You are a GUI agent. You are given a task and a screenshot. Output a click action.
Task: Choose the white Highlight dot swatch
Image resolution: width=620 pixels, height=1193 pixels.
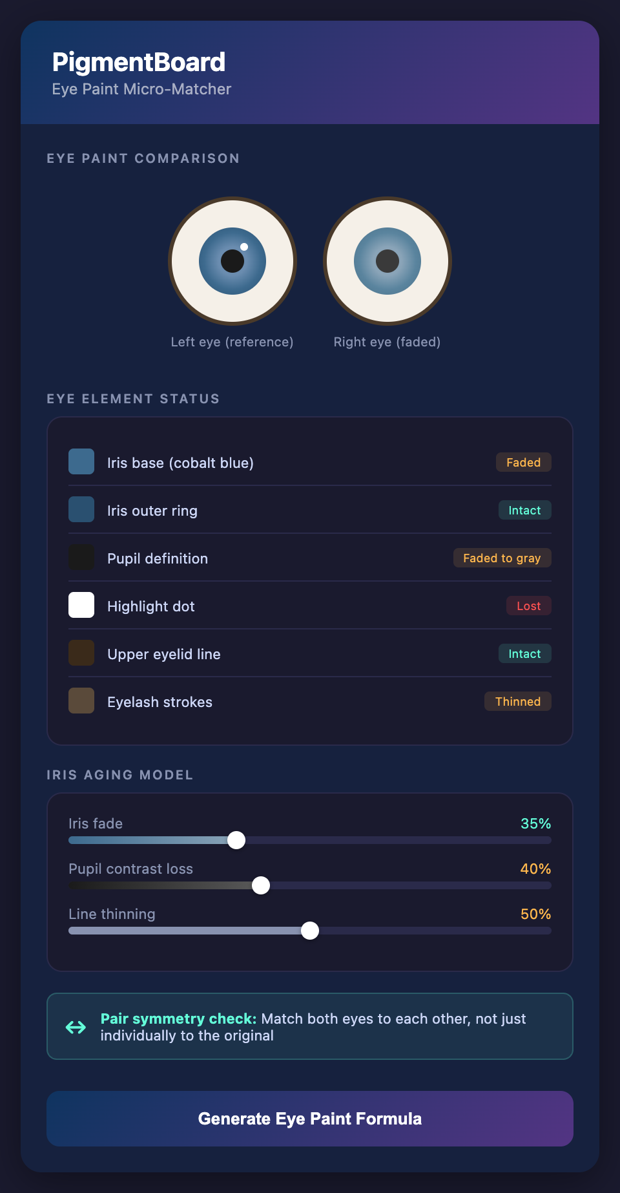(81, 606)
